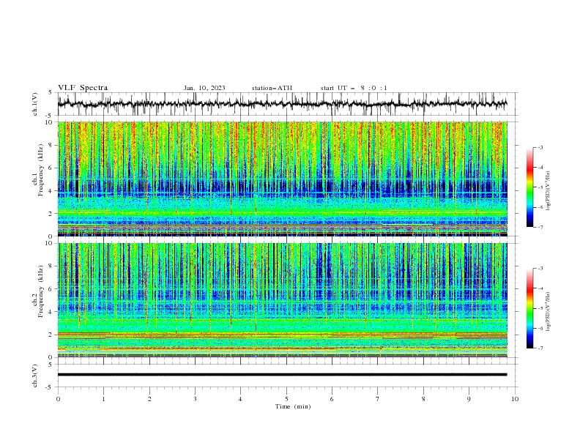Click the "-3" tick on ch.1 color bar

[x=540, y=147]
